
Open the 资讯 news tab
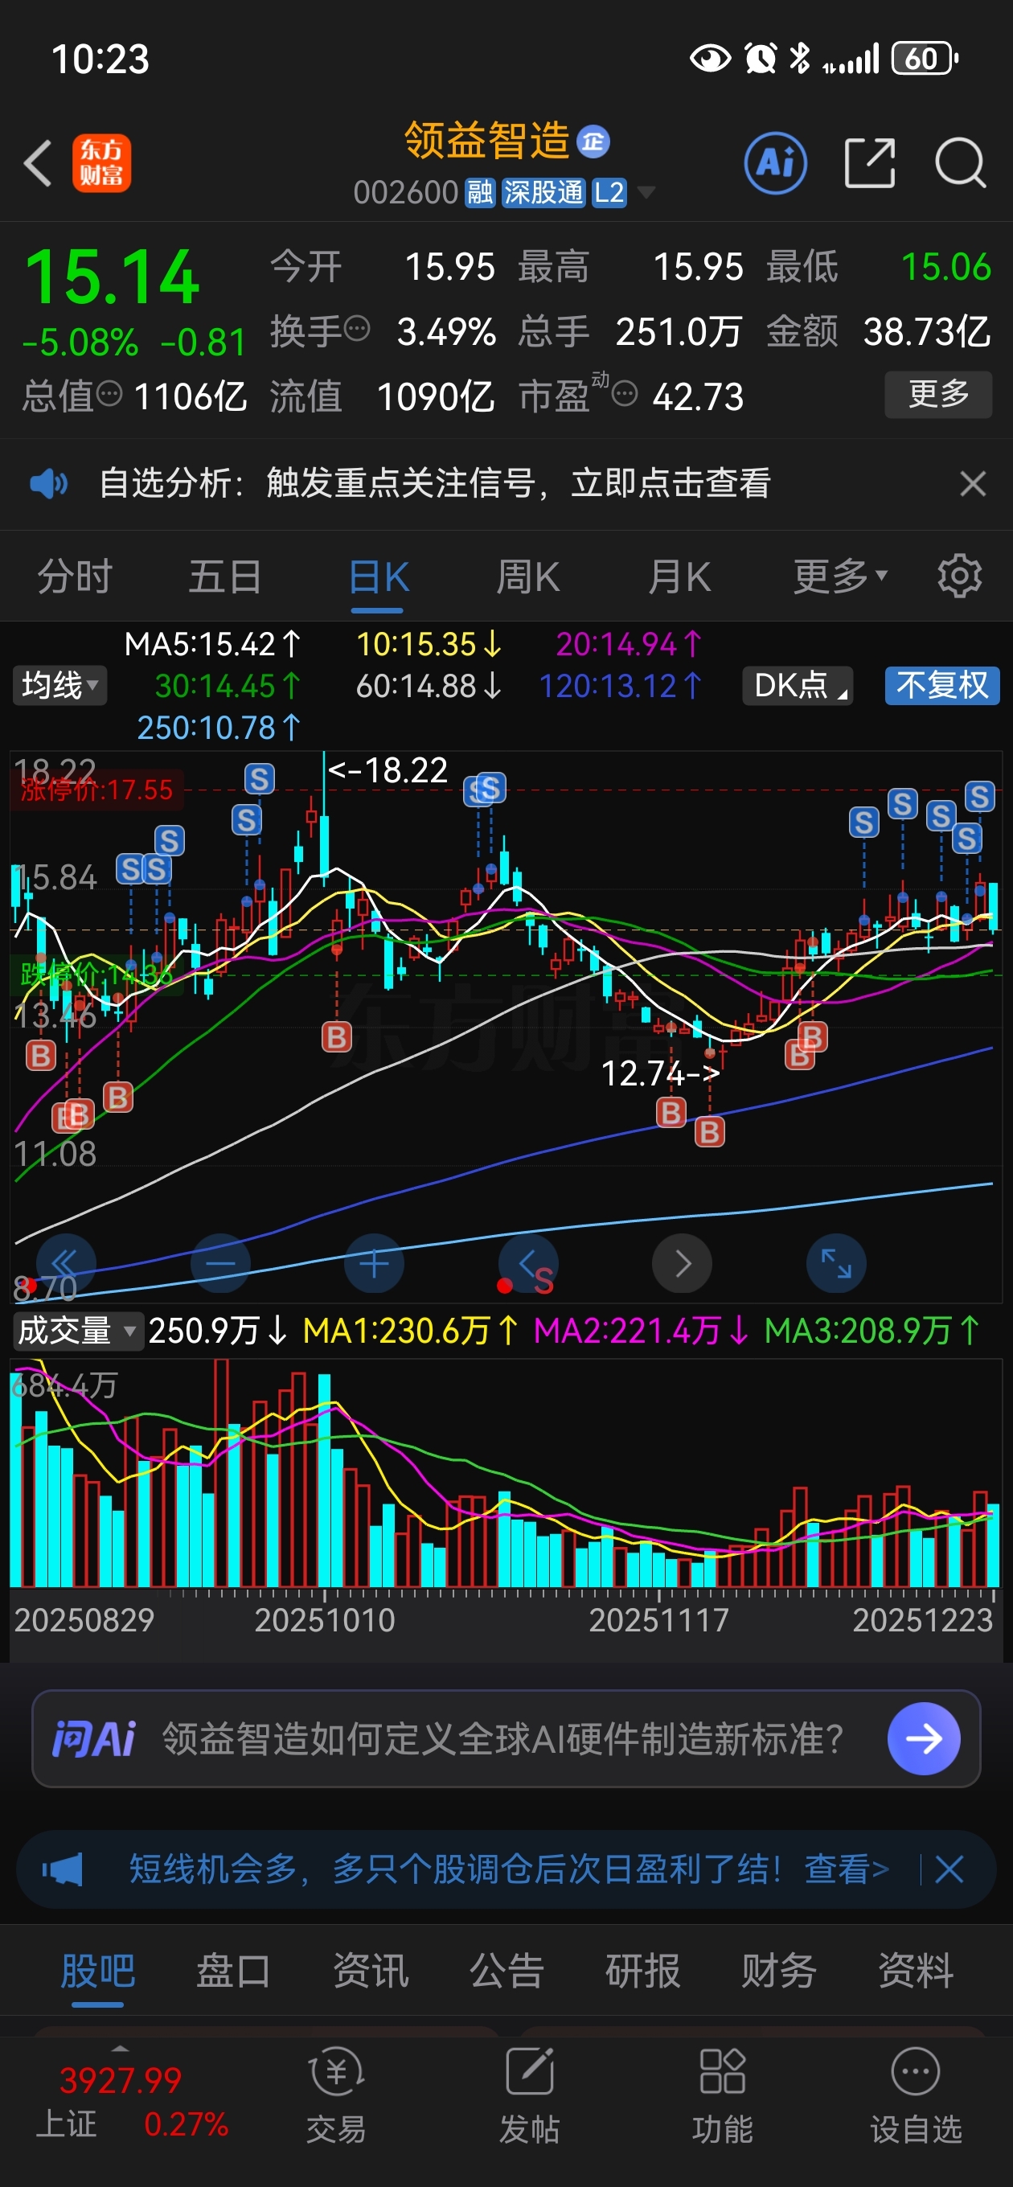370,1971
